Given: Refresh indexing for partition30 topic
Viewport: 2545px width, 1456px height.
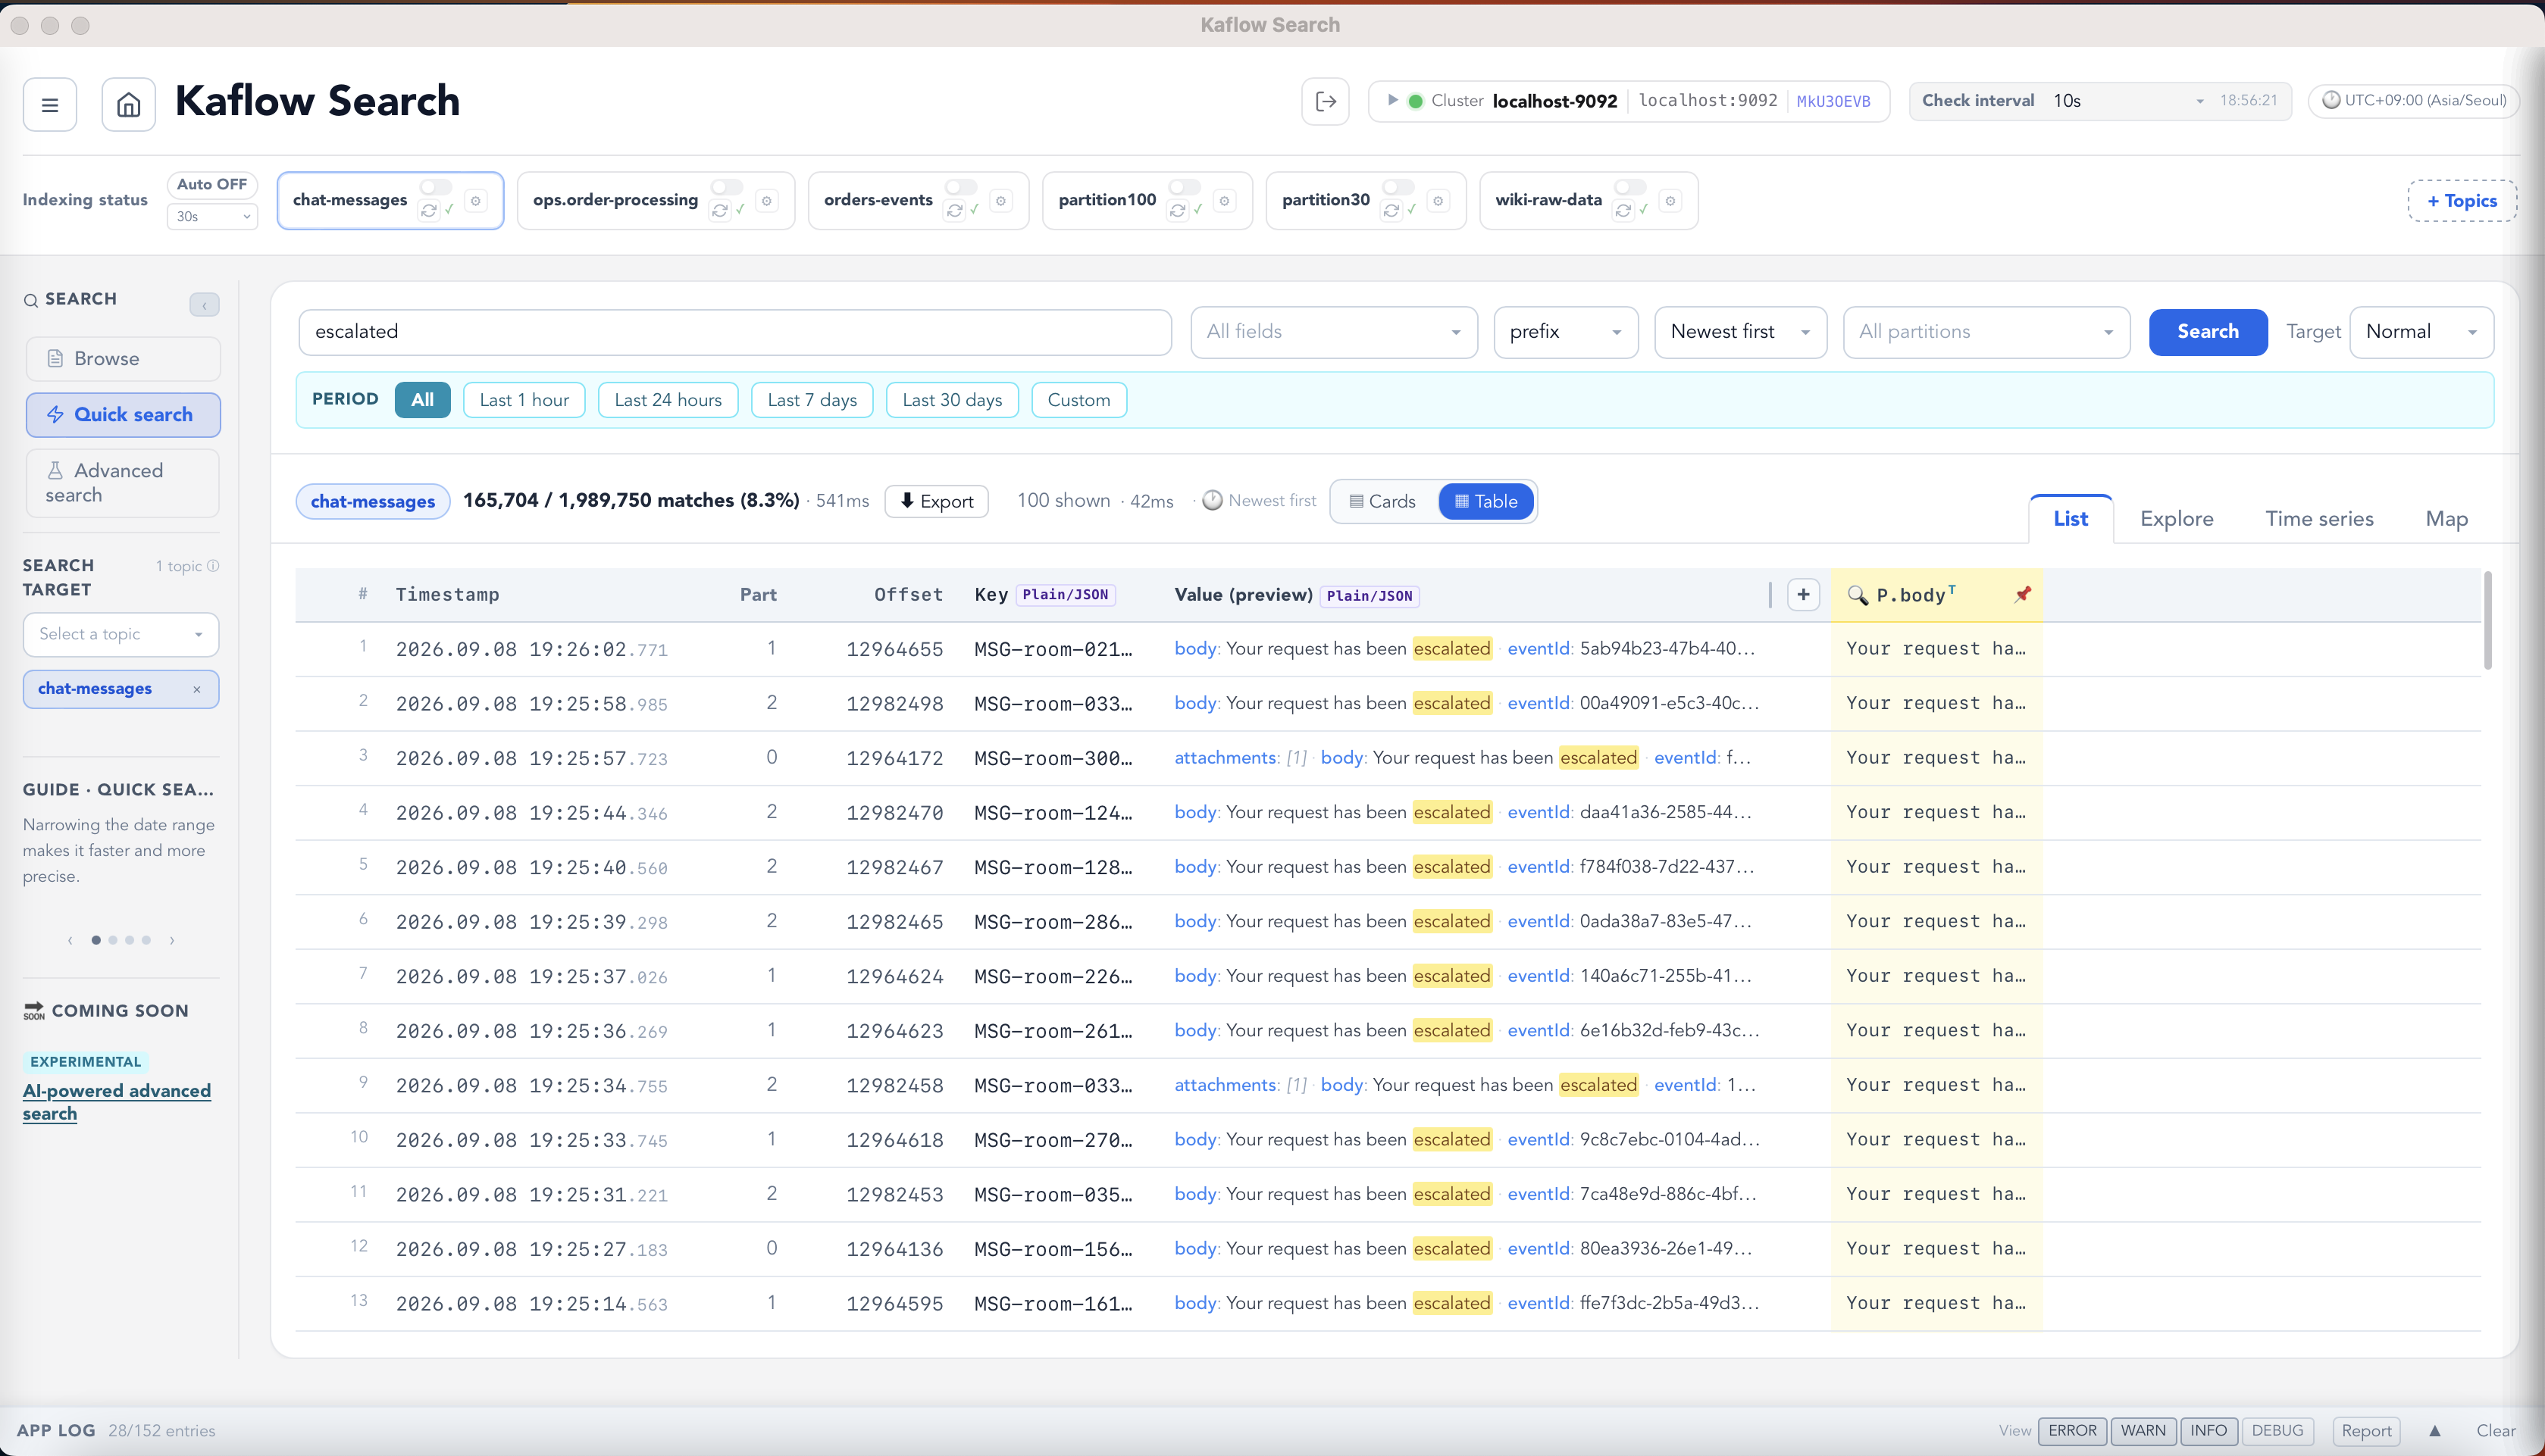Looking at the screenshot, I should (x=1391, y=210).
